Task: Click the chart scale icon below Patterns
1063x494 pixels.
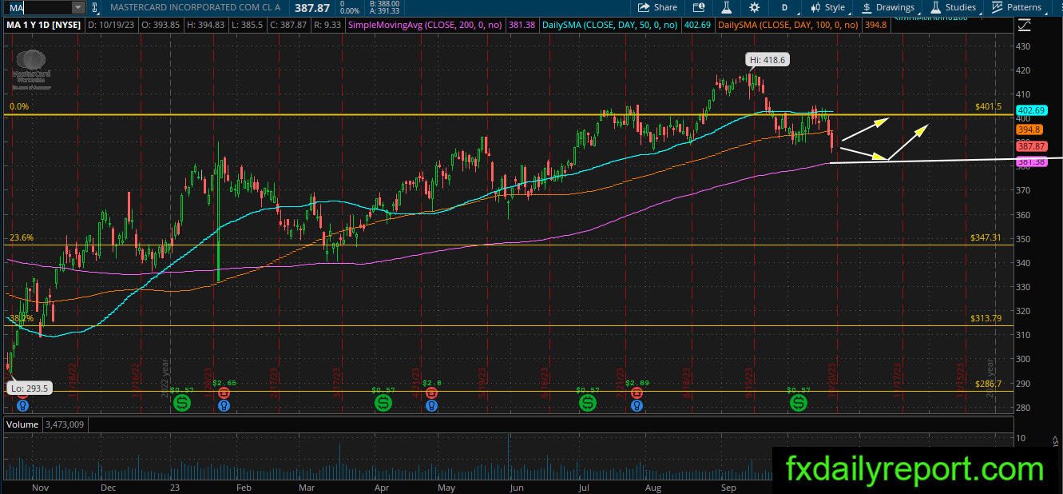Action: coord(1025,25)
